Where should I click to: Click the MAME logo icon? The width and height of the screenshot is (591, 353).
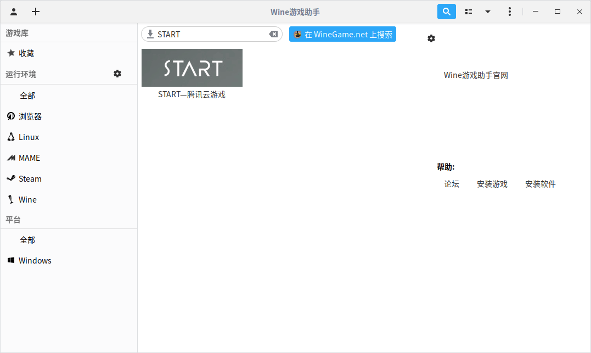point(11,158)
